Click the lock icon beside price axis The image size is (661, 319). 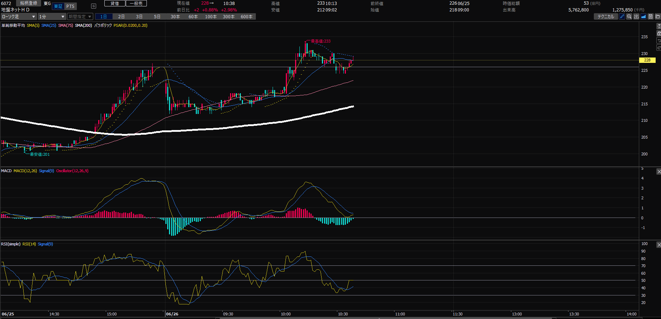[659, 33]
